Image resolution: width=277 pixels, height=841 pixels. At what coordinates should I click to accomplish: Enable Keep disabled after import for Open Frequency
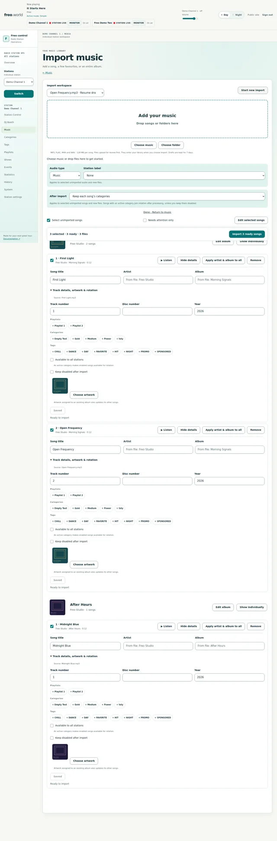[x=52, y=541]
